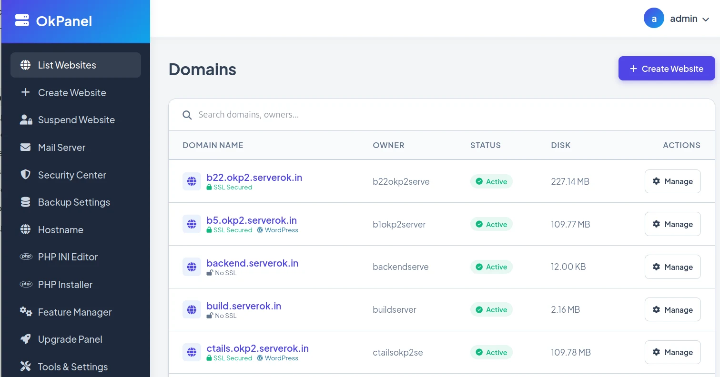
Task: Open build.serverok.in domain link
Action: click(x=243, y=306)
